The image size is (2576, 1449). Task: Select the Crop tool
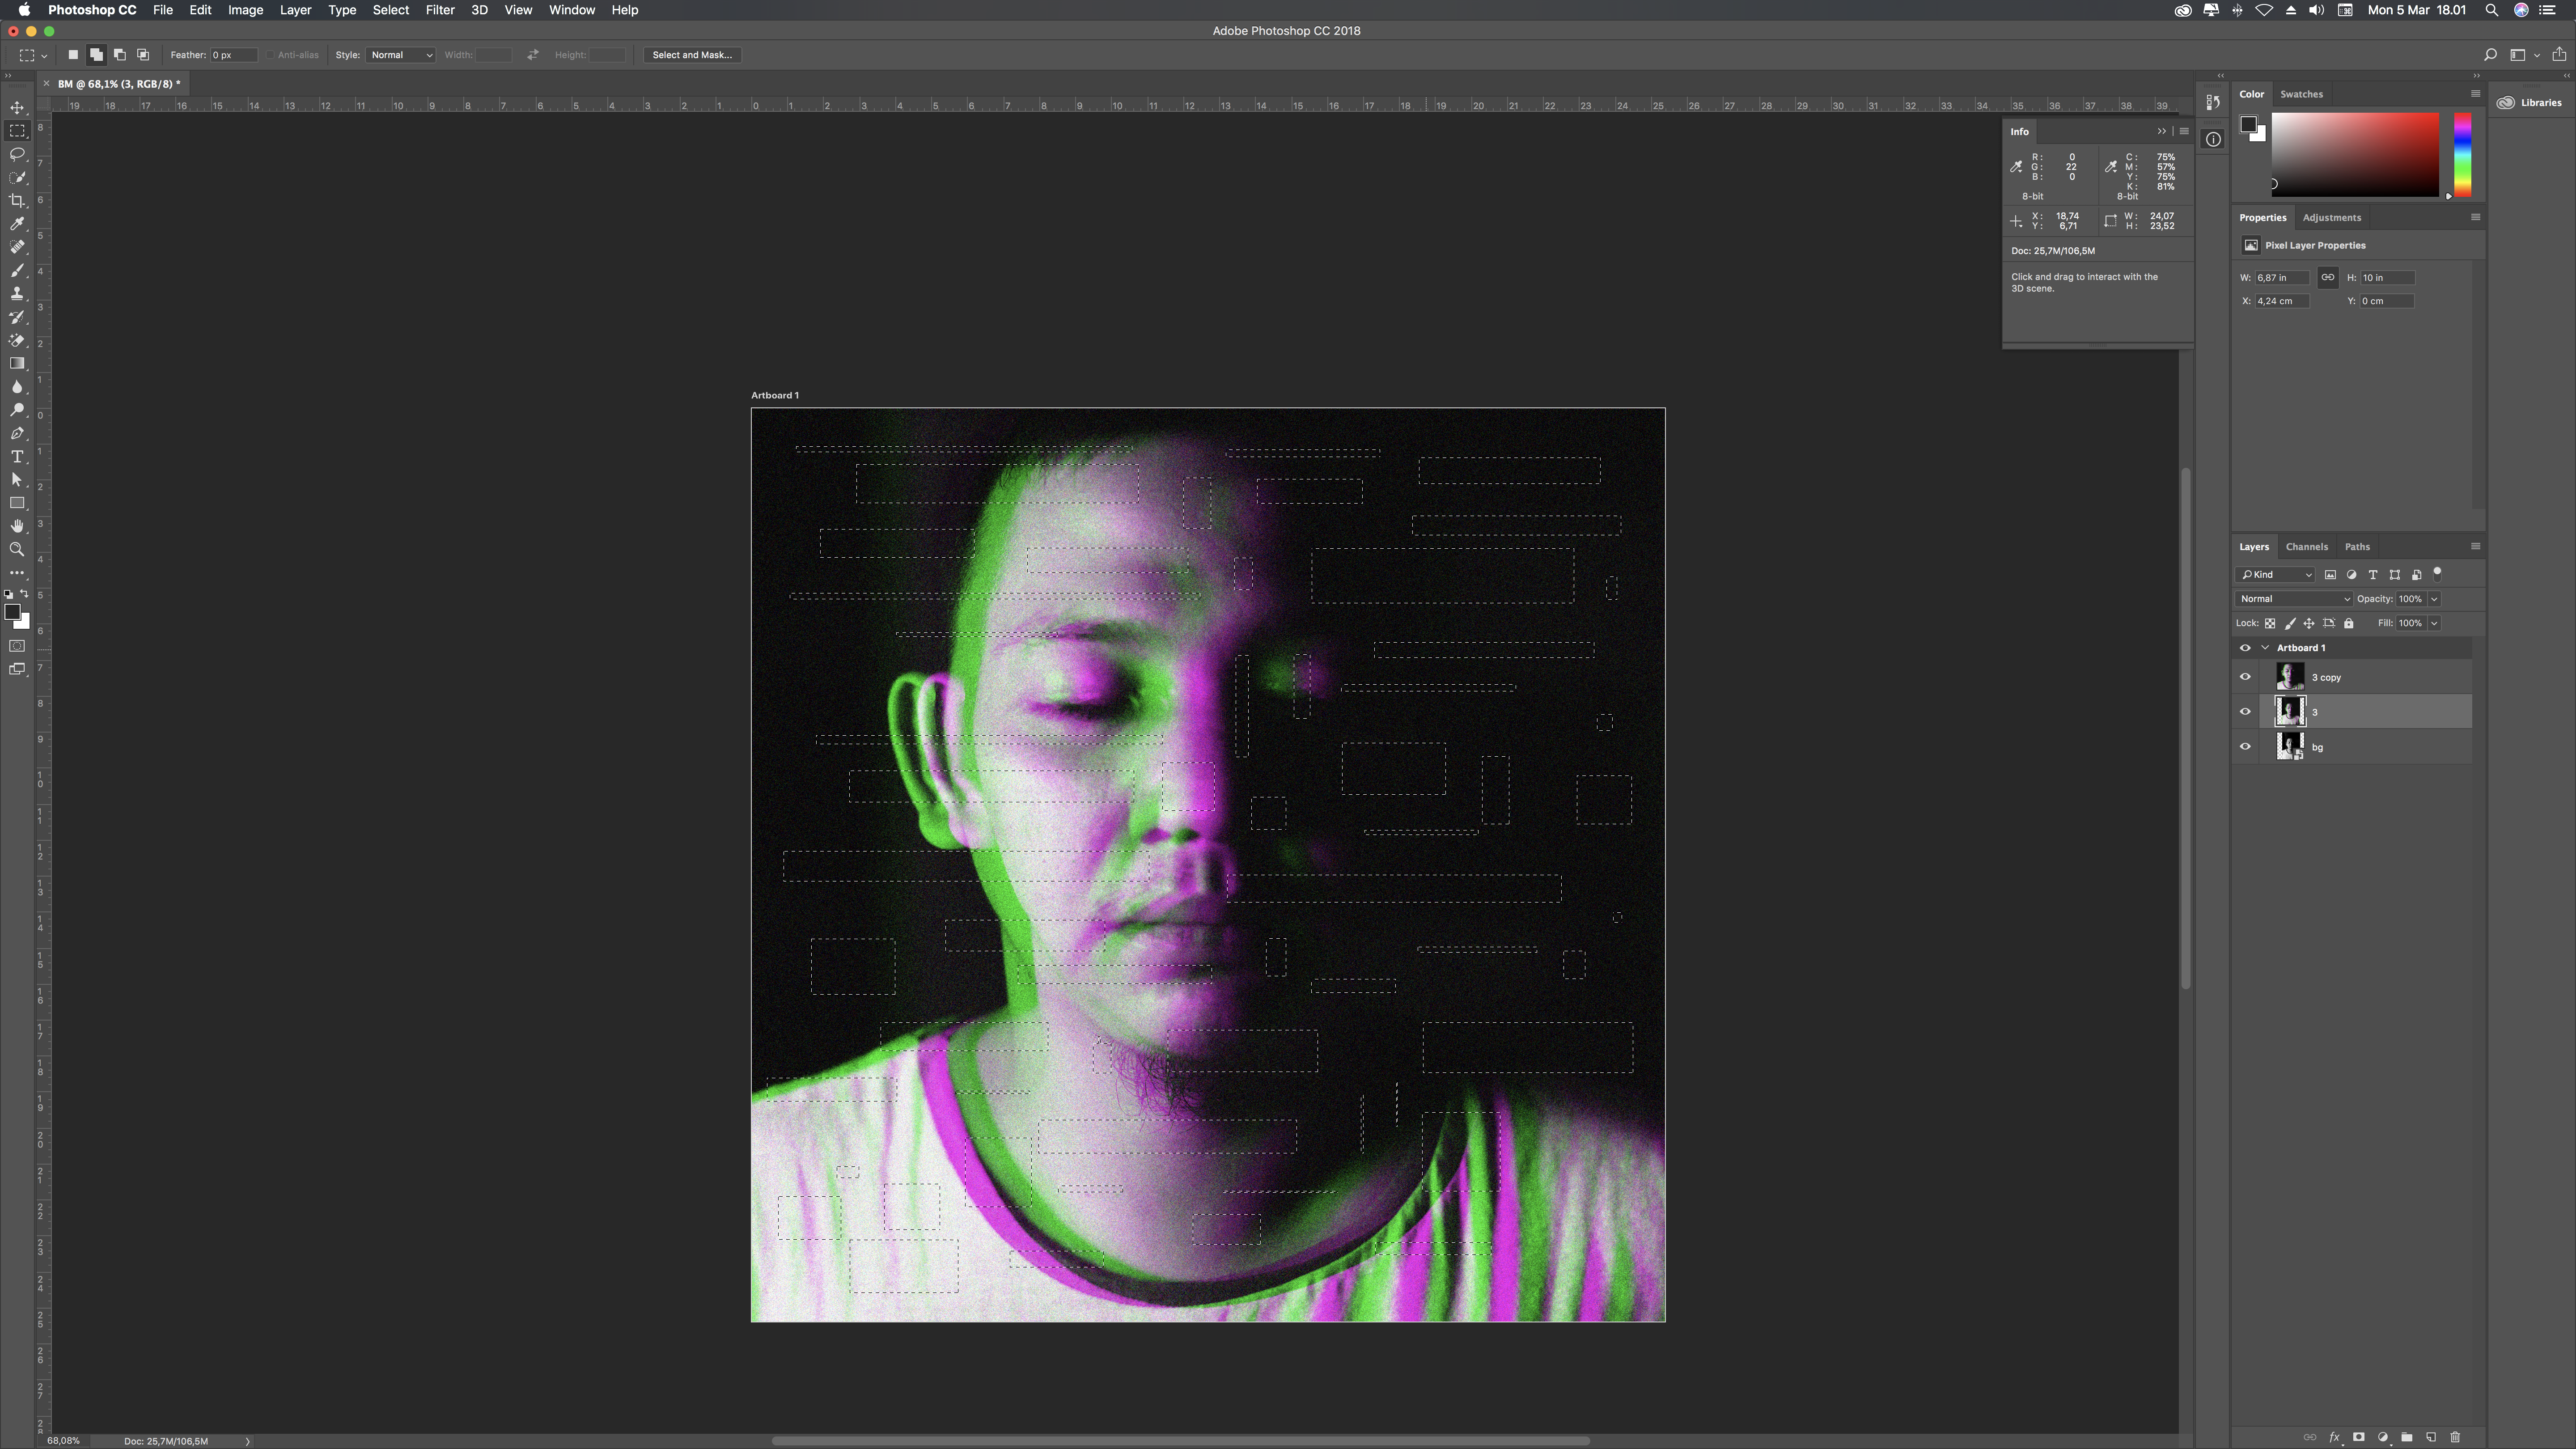tap(17, 200)
